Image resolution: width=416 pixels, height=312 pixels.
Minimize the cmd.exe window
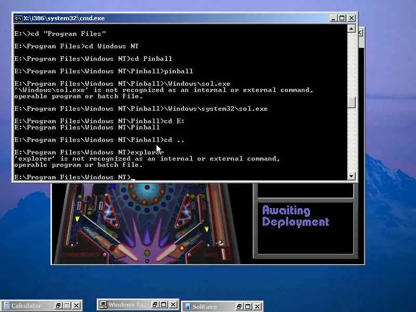click(333, 18)
